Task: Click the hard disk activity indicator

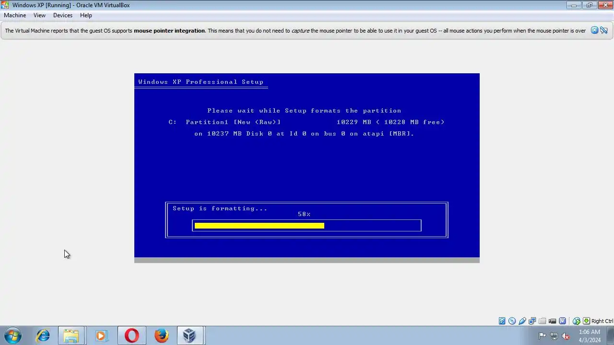Action: [502, 321]
